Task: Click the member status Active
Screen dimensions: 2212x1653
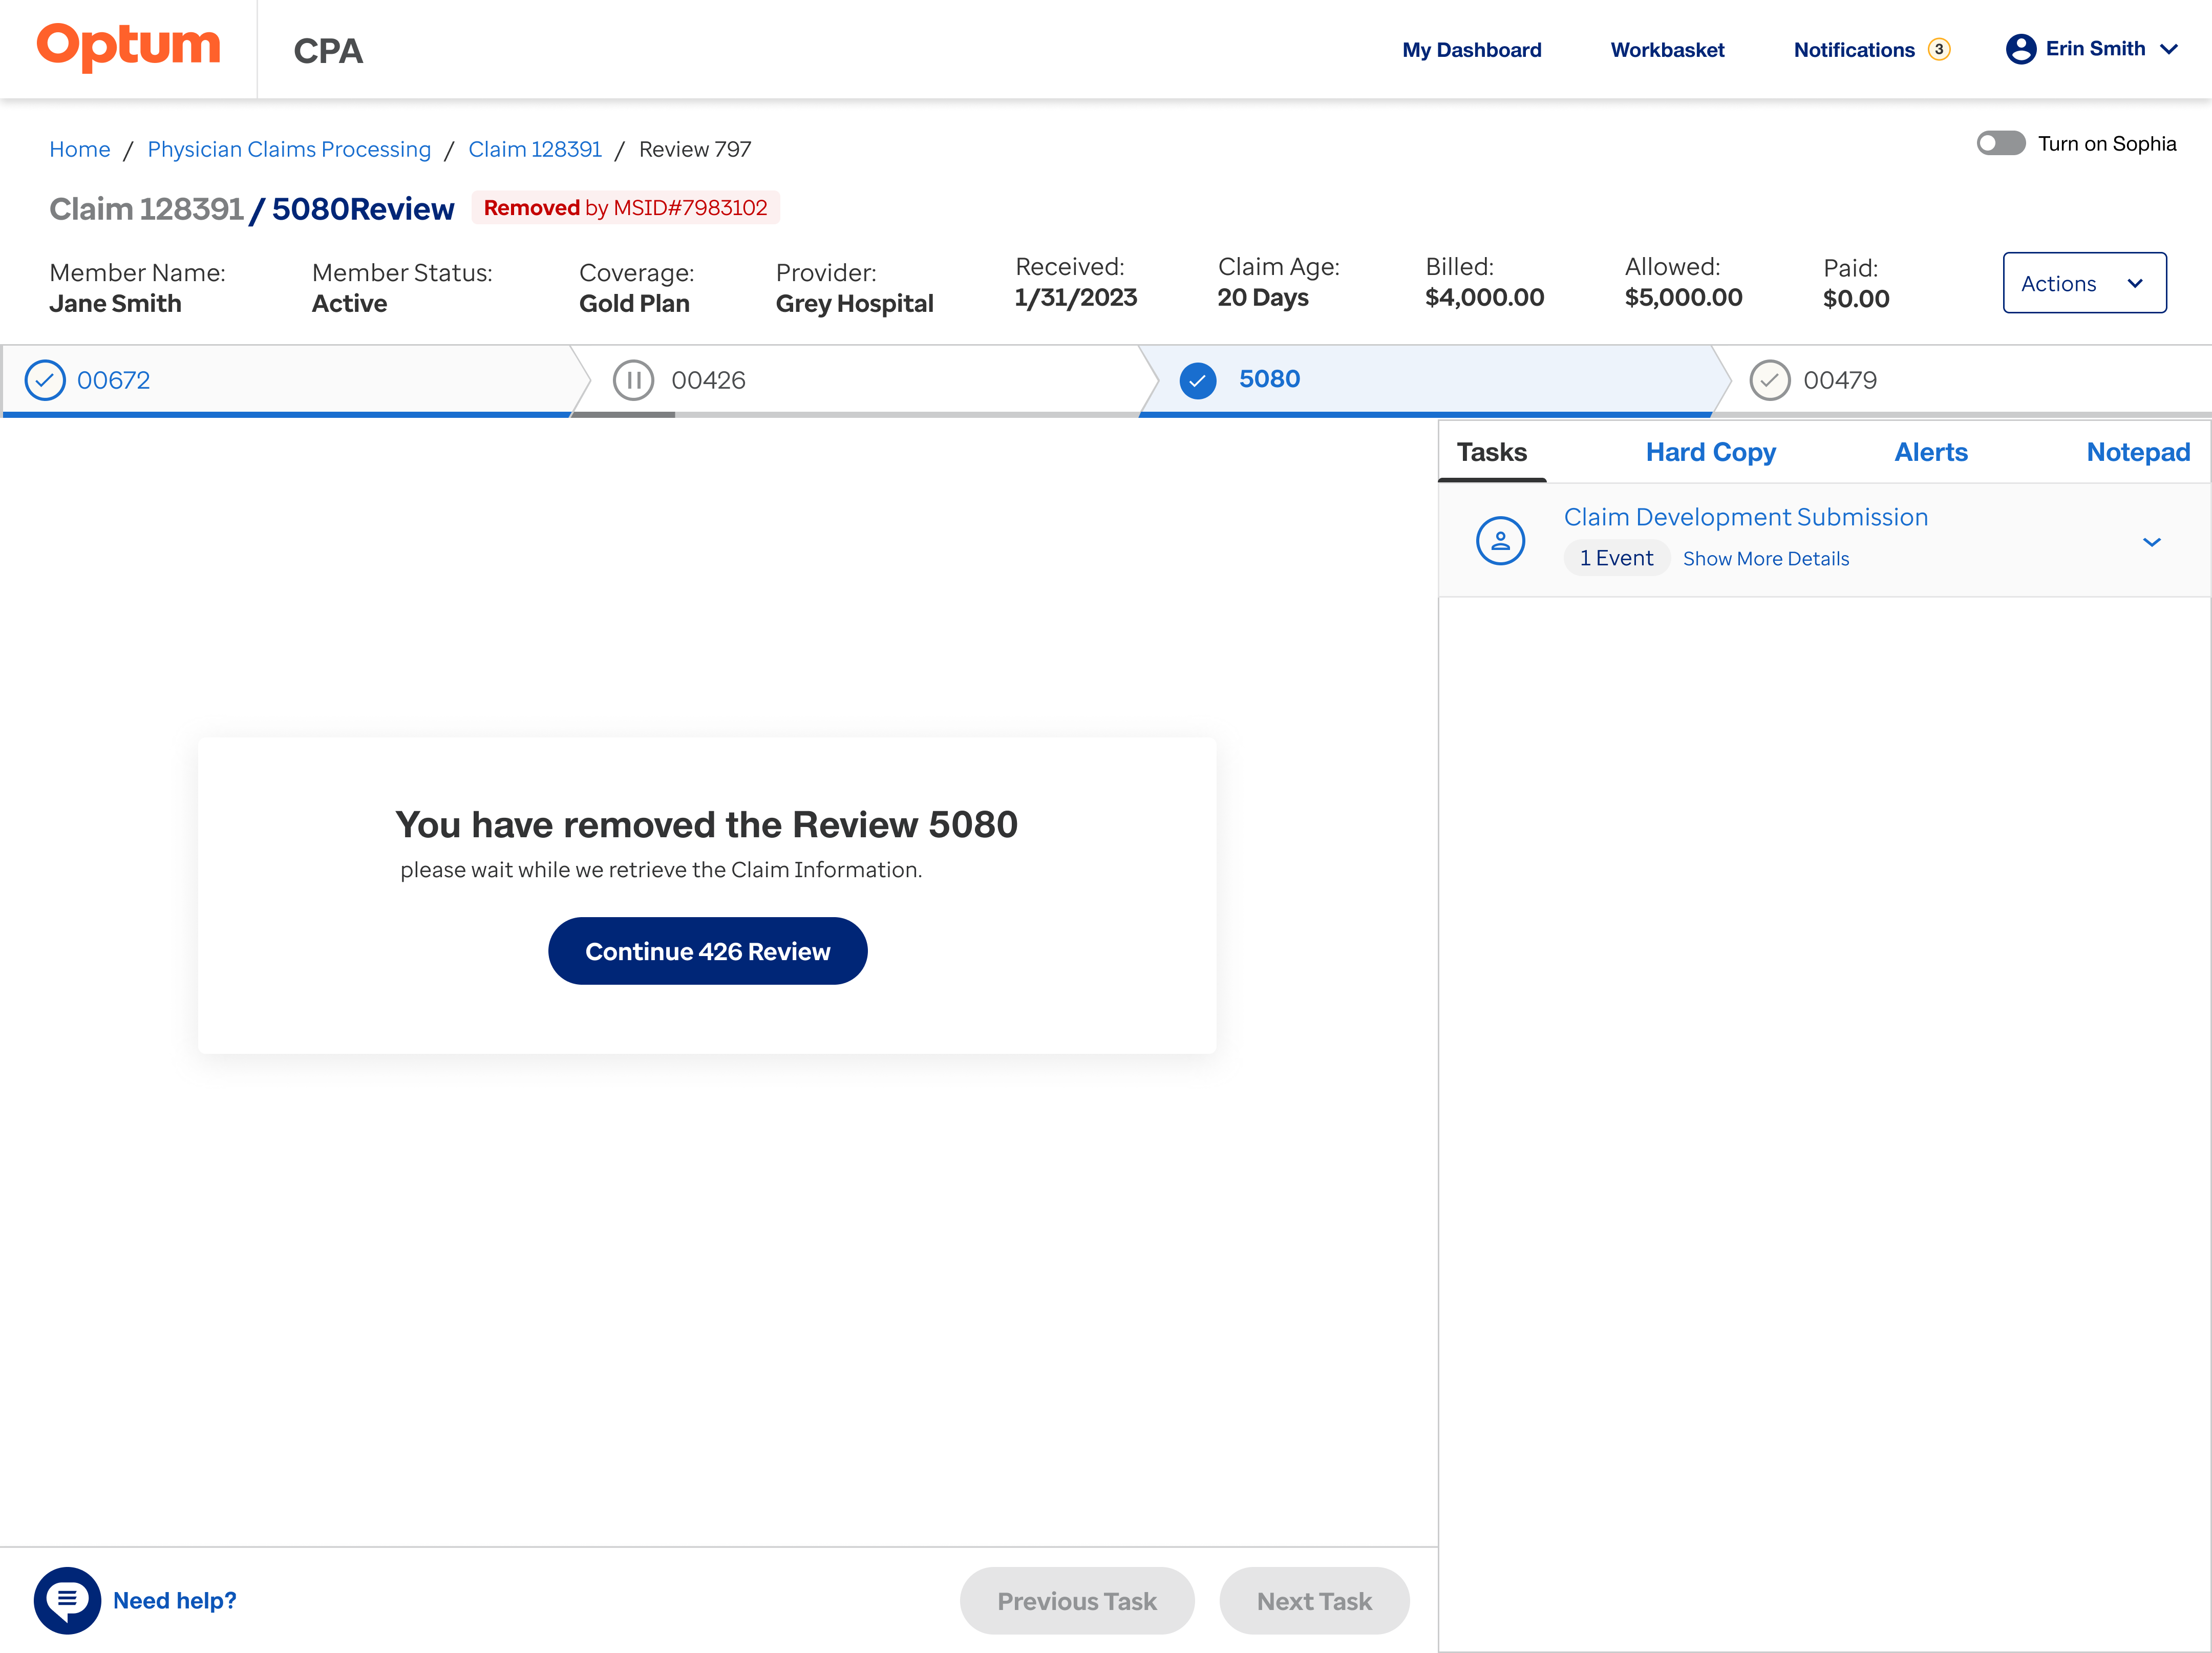Action: coord(349,303)
